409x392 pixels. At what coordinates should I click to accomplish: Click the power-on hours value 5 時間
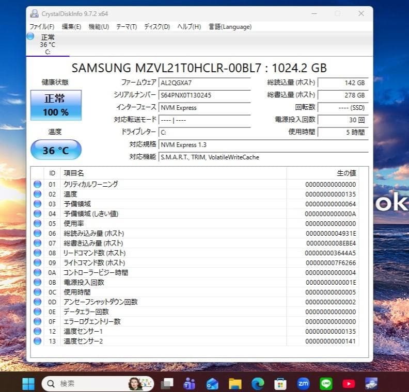[x=343, y=133]
